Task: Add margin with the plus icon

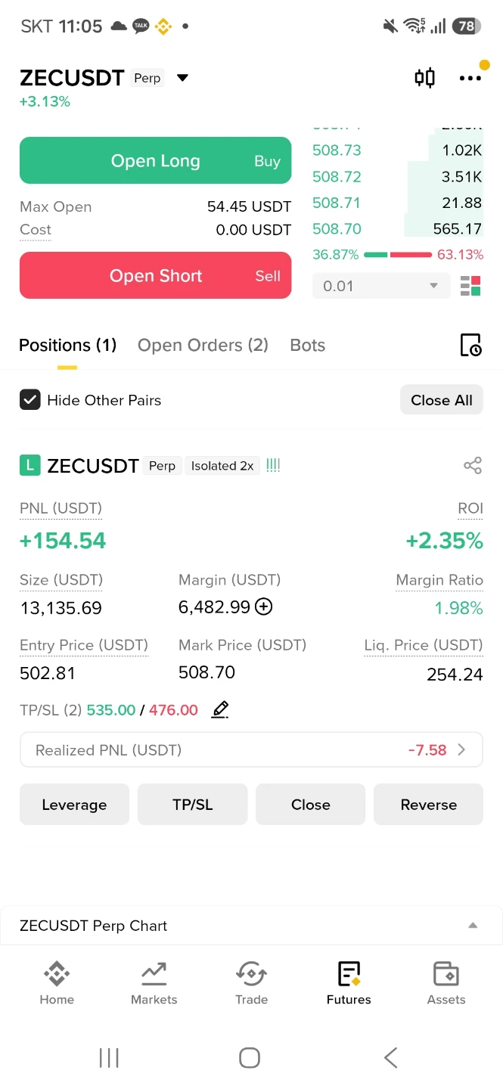Action: tap(263, 607)
